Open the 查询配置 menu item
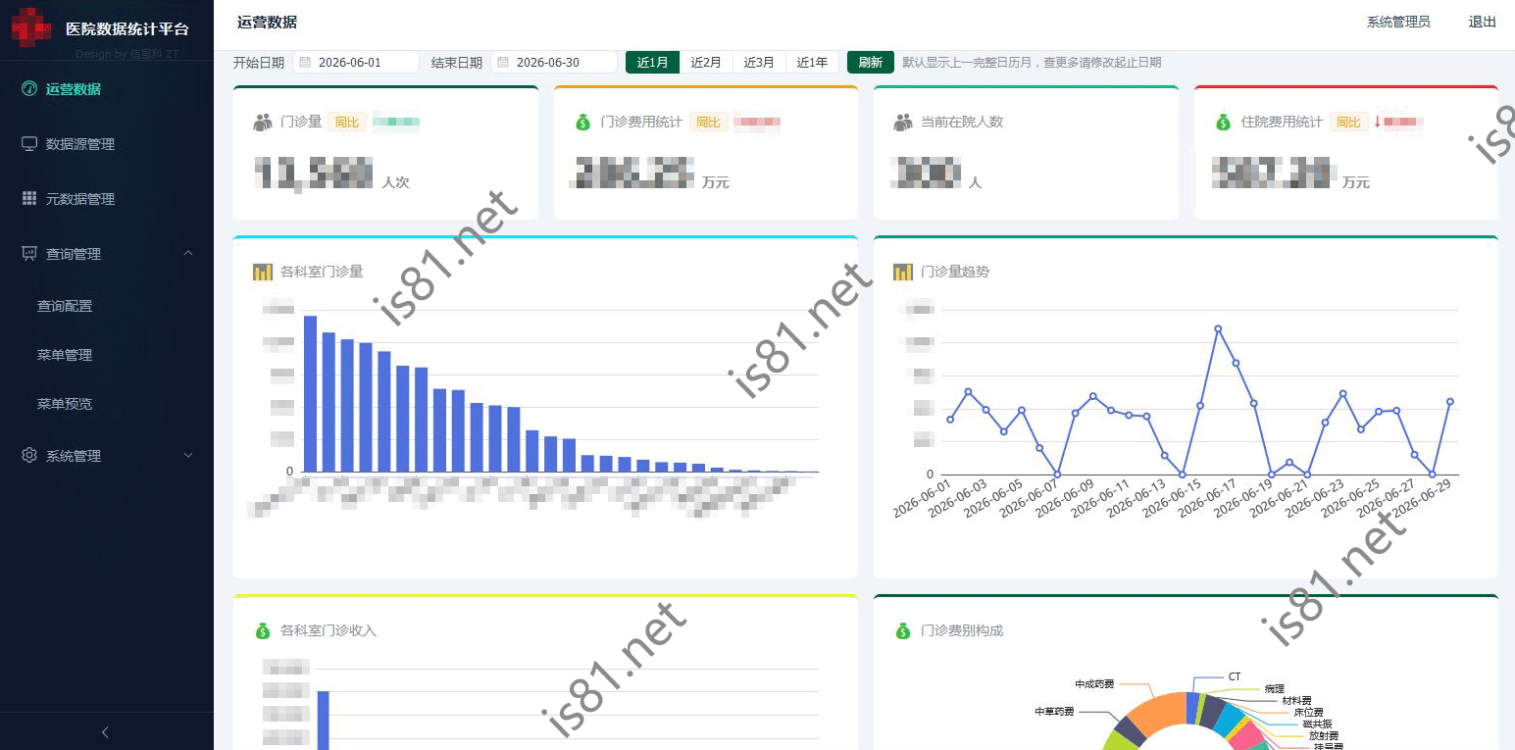This screenshot has height=750, width=1515. [x=65, y=306]
